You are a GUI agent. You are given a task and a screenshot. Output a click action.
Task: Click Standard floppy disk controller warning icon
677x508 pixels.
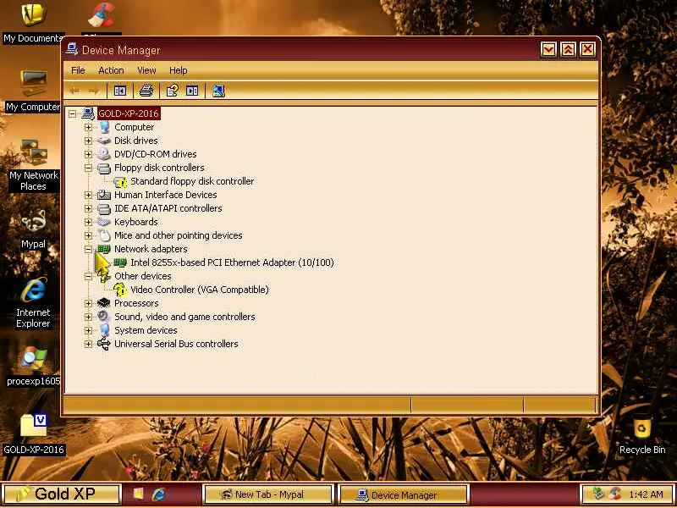click(120, 181)
